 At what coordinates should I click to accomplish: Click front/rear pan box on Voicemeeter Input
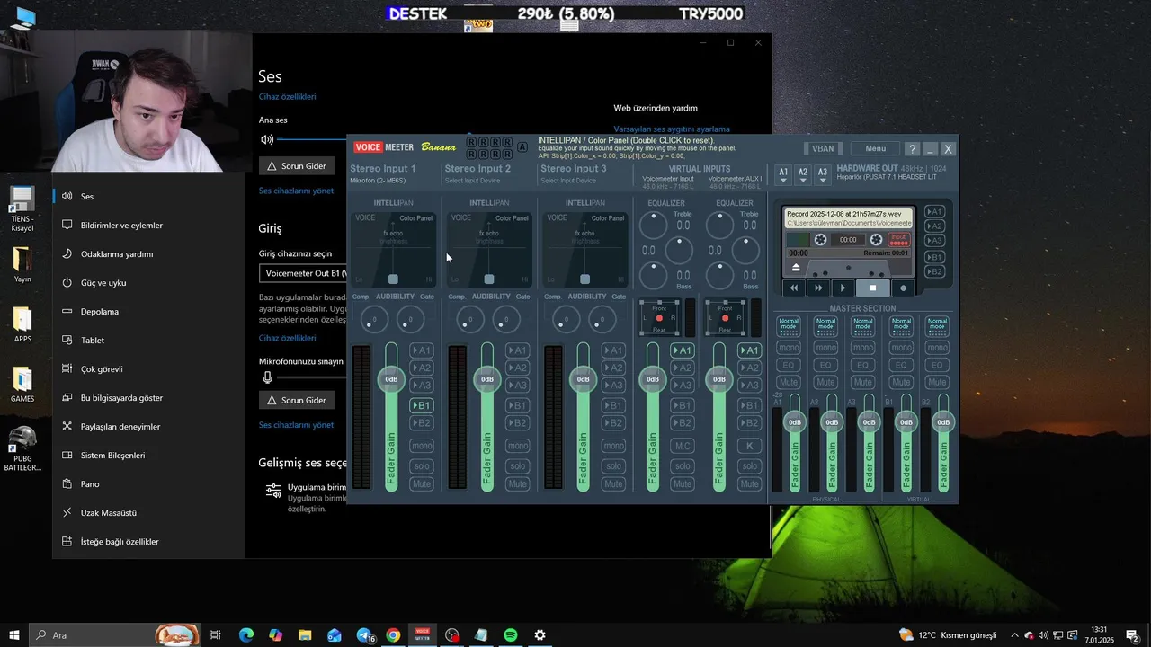pos(659,318)
